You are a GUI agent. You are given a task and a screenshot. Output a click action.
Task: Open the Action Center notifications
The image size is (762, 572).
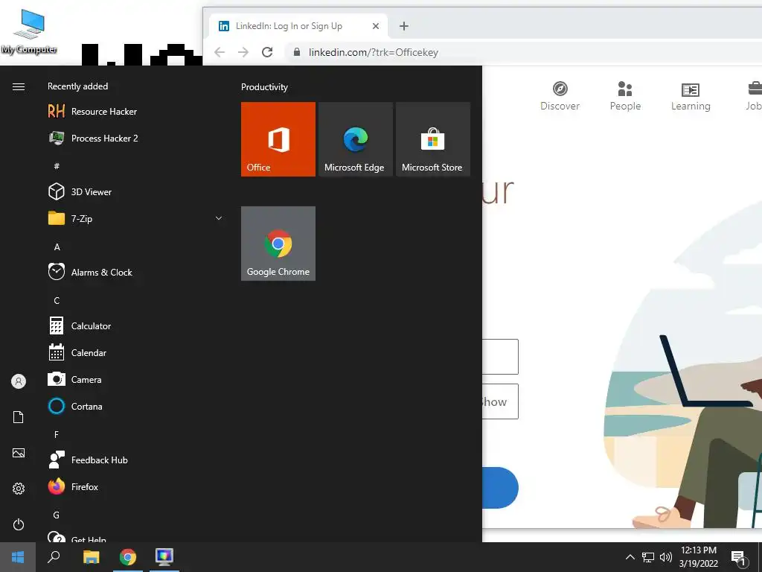tap(739, 558)
